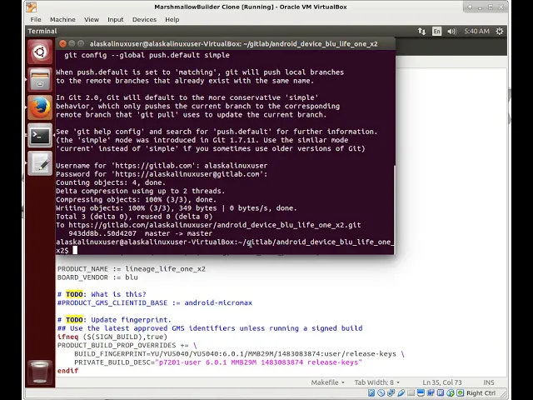Image resolution: width=533 pixels, height=400 pixels.
Task: Click the network monitors status icon
Action: (391, 392)
